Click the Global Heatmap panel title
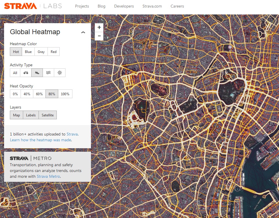279x218 pixels. point(35,32)
